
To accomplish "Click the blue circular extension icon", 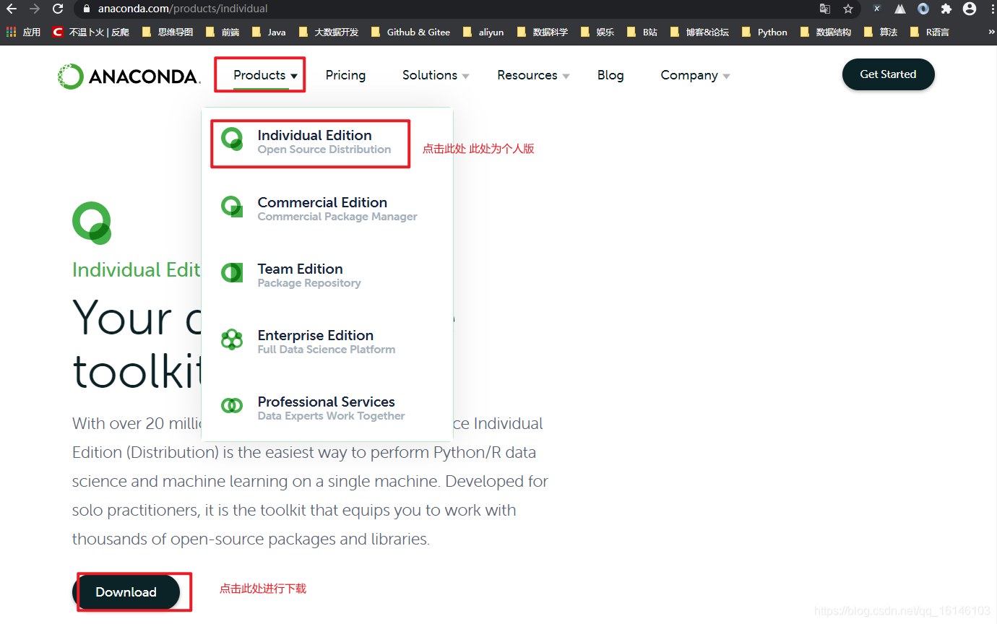I will pos(923,9).
